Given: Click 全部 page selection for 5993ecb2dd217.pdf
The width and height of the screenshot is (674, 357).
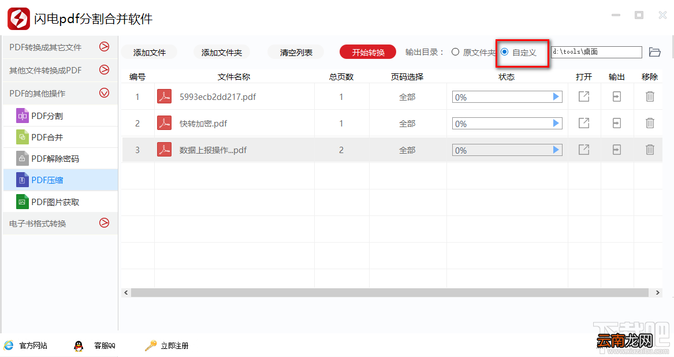Looking at the screenshot, I should click(407, 97).
